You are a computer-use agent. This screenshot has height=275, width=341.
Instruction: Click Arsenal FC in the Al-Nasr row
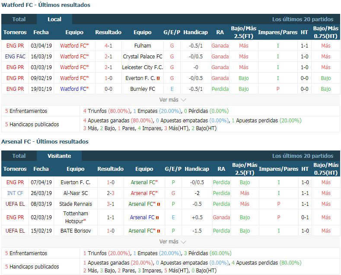coord(144,193)
